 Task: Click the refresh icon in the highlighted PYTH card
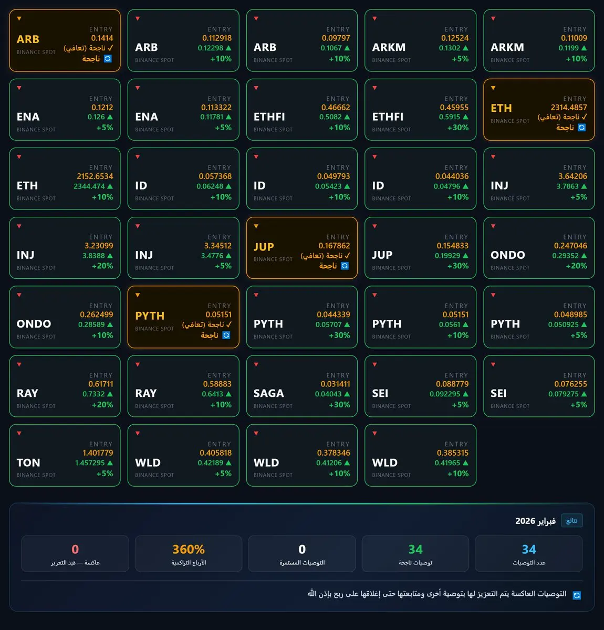(226, 335)
